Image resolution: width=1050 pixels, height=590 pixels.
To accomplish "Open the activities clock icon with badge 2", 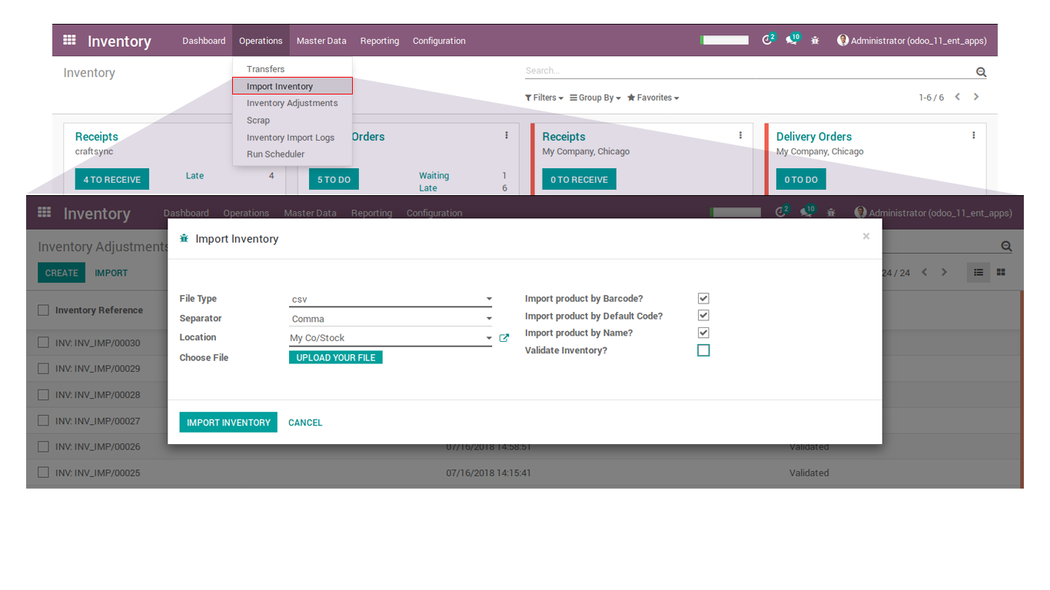I will click(x=767, y=41).
